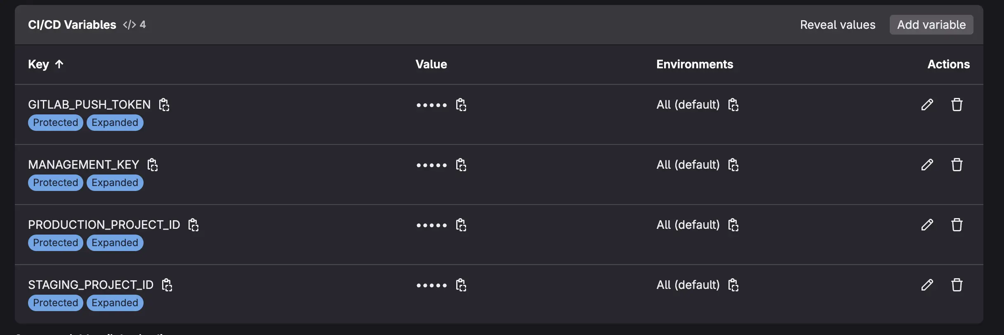
Task: Click the code icon next to CI/CD Variables
Action: [129, 24]
